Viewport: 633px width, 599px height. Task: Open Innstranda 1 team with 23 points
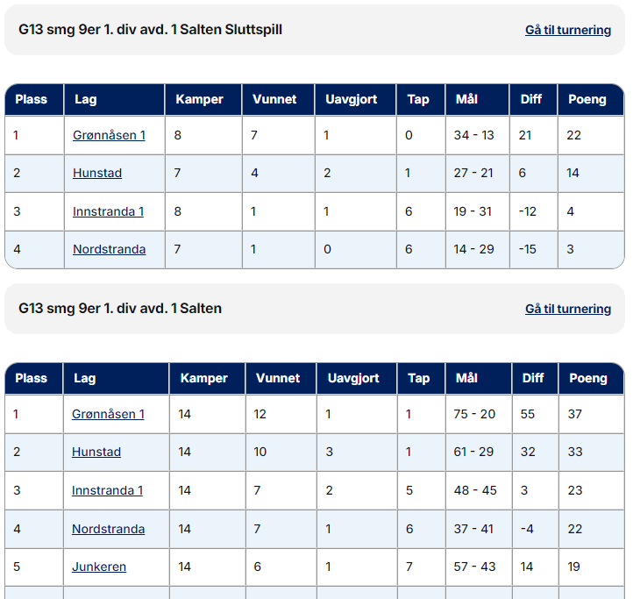[107, 490]
